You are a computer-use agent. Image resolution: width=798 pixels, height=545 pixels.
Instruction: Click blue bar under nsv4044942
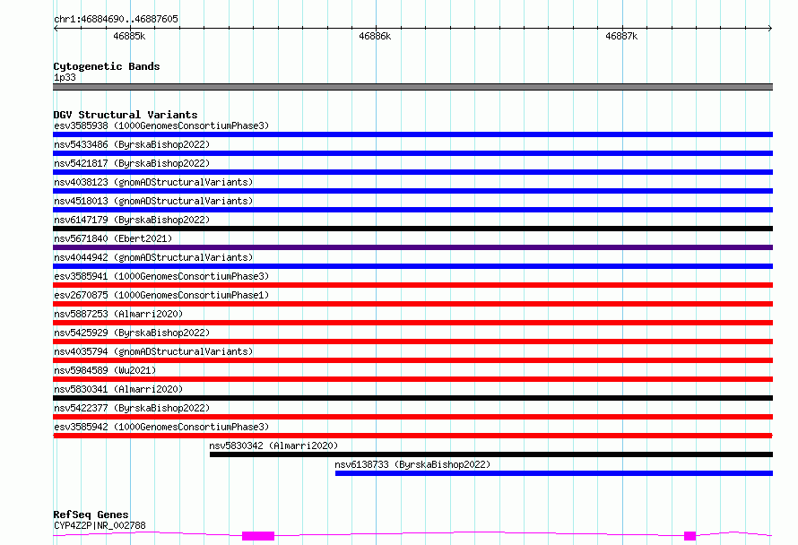click(412, 266)
